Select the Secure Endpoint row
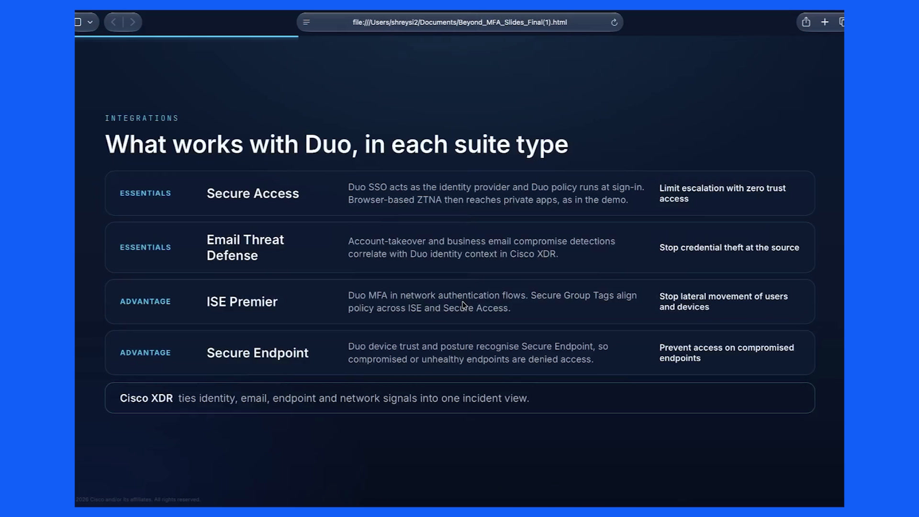The image size is (919, 517). 459,353
